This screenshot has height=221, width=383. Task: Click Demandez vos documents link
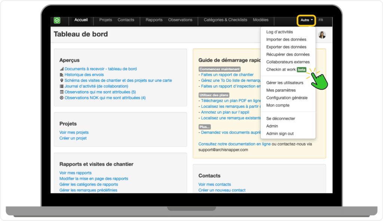click(230, 133)
